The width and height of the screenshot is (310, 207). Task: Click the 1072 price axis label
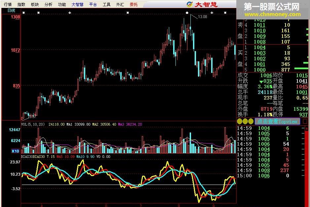tap(16, 50)
